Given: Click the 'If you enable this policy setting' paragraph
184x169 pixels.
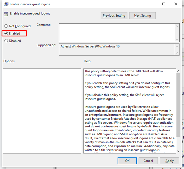Looking at the screenshot, I should tap(128, 85).
